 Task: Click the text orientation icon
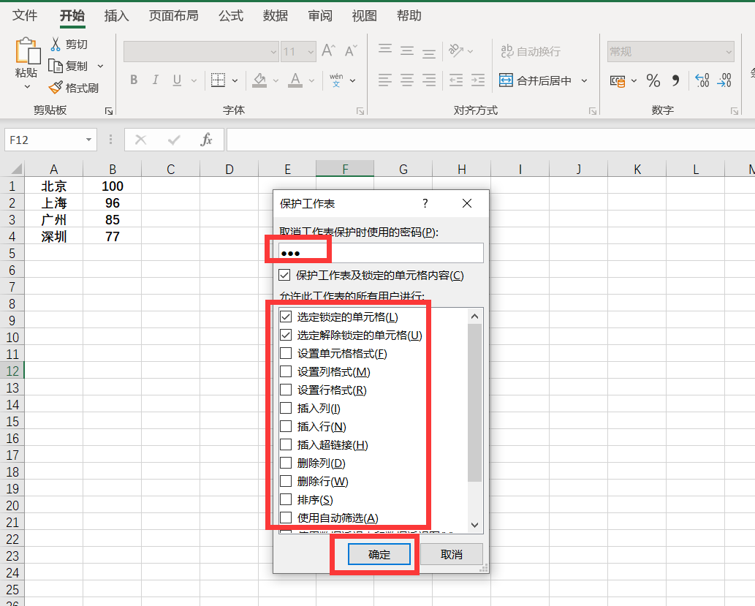click(x=455, y=50)
